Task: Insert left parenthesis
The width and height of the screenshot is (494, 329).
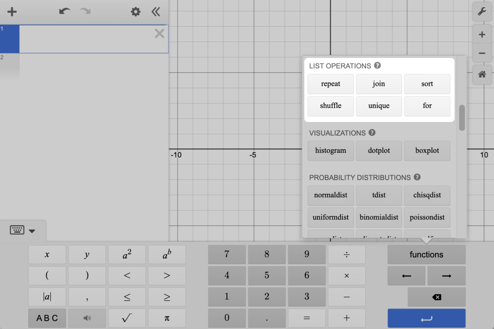Action: 47,276
